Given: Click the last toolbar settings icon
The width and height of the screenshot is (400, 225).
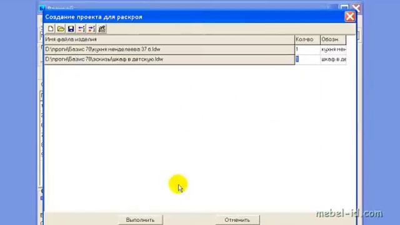Looking at the screenshot, I should [102, 29].
